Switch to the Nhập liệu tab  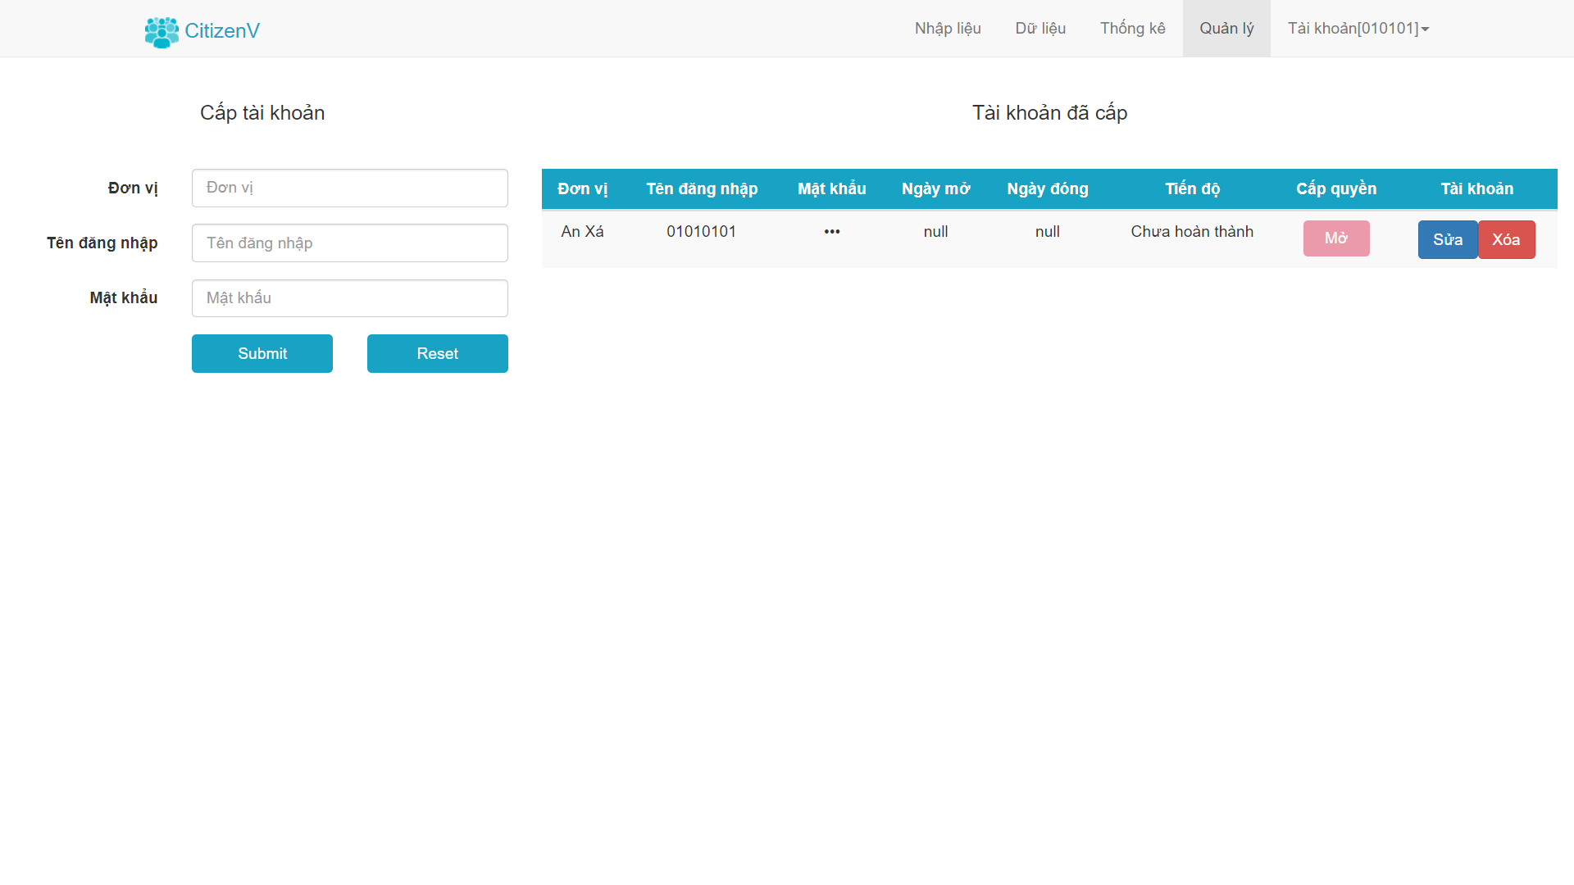[948, 28]
